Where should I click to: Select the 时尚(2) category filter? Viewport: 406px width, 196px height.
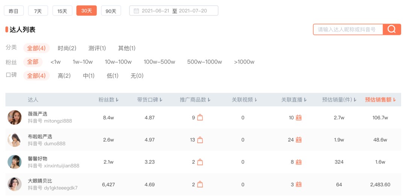tap(67, 48)
